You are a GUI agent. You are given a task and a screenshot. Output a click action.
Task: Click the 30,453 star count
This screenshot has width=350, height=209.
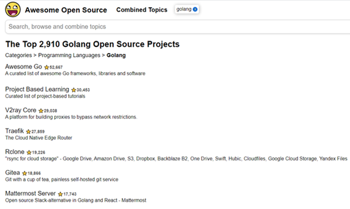point(83,90)
